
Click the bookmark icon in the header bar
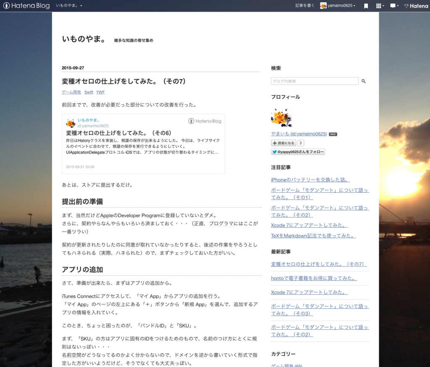[x=366, y=6]
